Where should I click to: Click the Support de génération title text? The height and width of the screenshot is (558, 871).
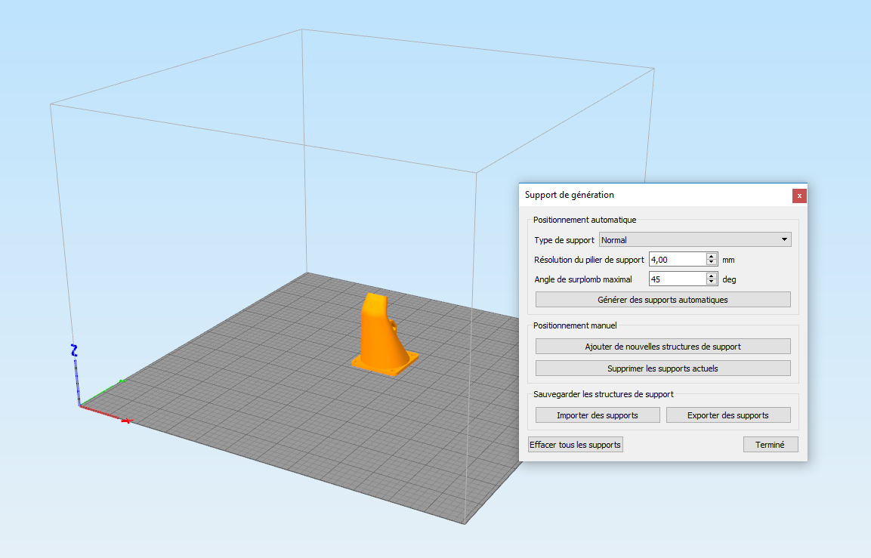click(x=570, y=195)
